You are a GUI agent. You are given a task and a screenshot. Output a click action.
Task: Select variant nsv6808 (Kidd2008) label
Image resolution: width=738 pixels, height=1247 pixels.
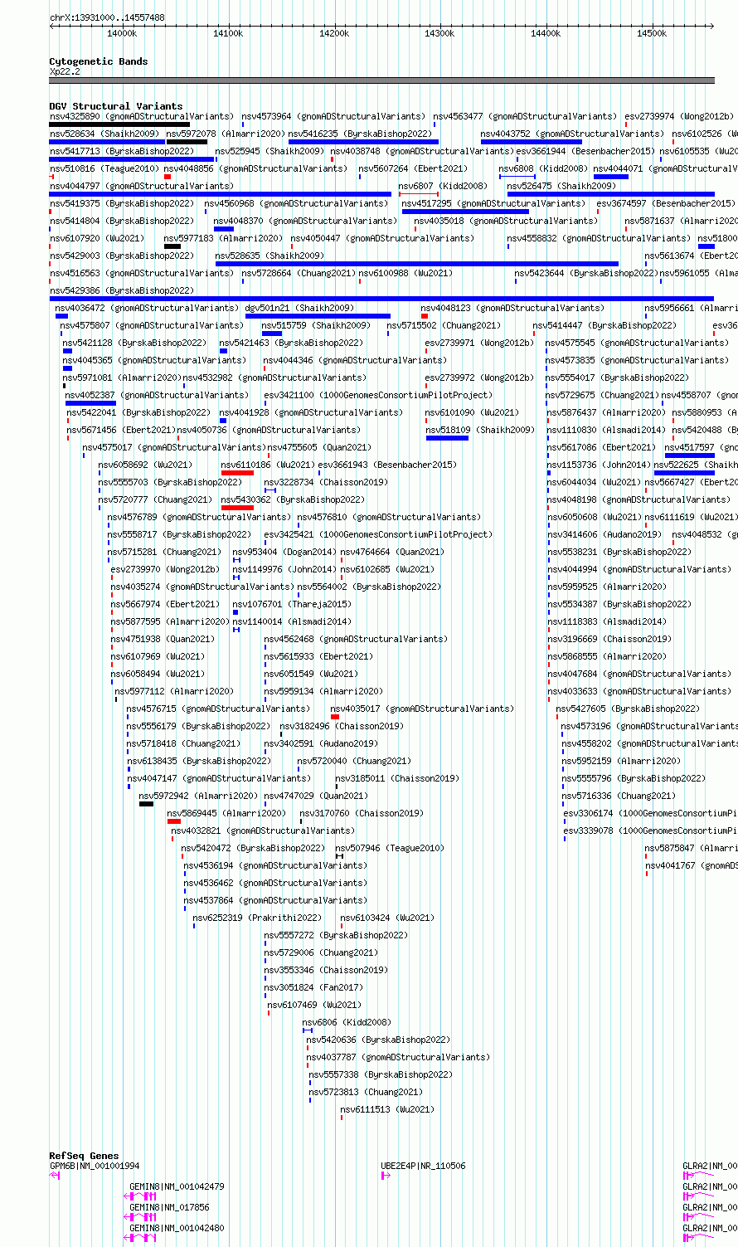pos(543,168)
